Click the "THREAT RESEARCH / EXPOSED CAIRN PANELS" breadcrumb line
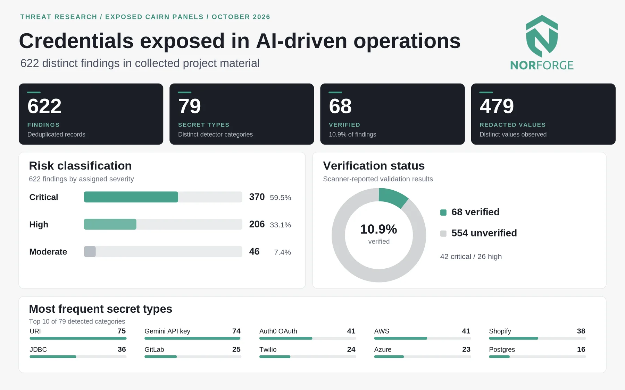625x390 pixels. pyautogui.click(x=145, y=17)
